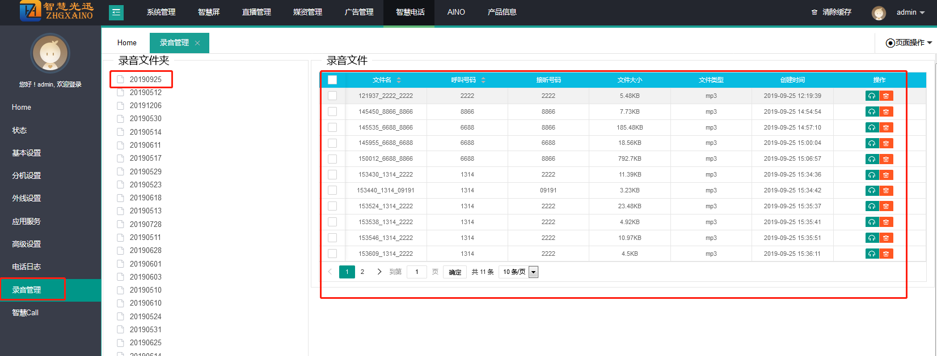
Task: Listen to recording 150012_6688_8866
Action: coord(872,159)
